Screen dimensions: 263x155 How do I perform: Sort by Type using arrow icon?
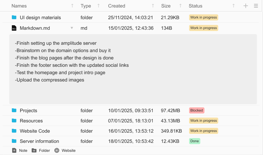point(99,6)
